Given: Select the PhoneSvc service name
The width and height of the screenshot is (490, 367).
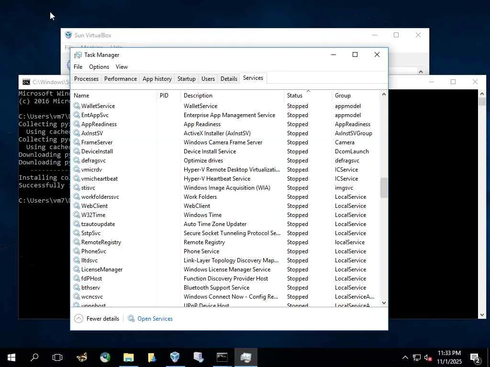Looking at the screenshot, I should 94,251.
